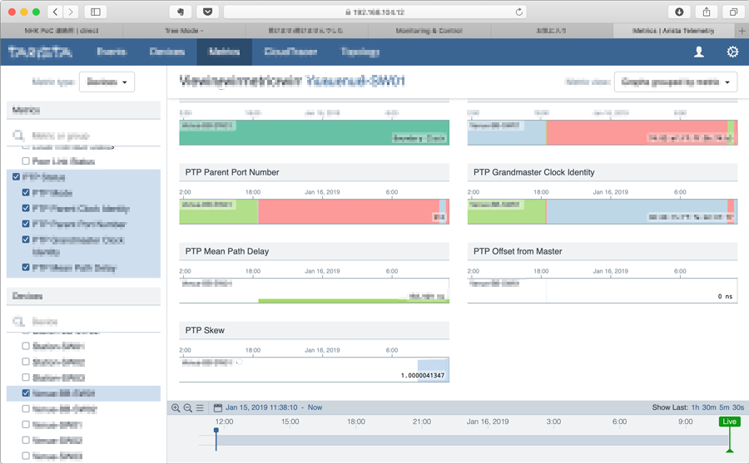Uncheck PTP Parent Clock Identity metric
Screen dimensions: 749x464
click(26, 208)
